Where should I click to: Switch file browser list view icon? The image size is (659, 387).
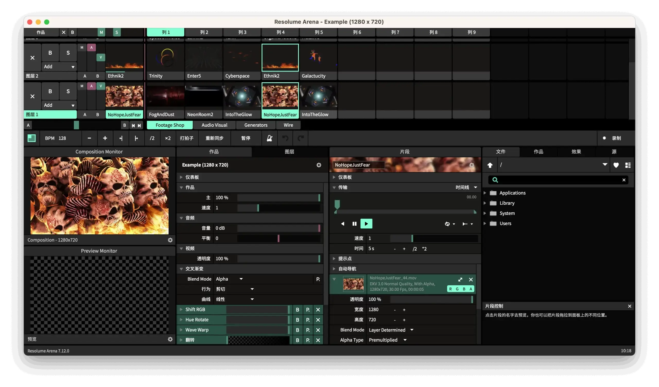(628, 165)
